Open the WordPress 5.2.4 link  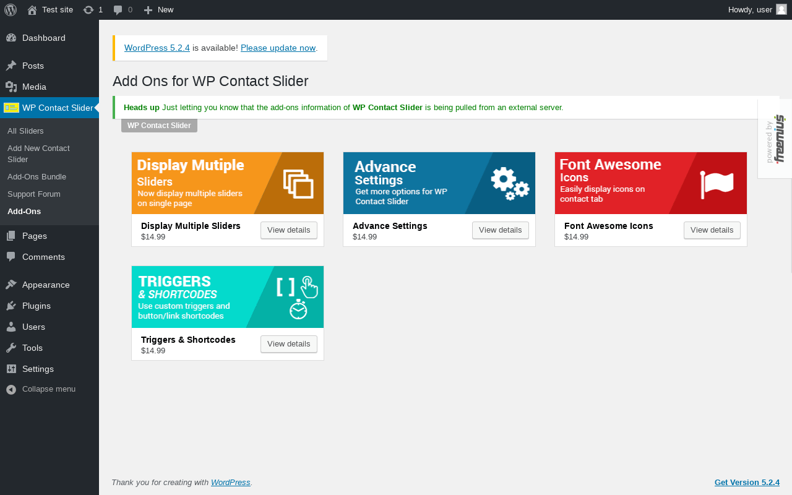(157, 48)
